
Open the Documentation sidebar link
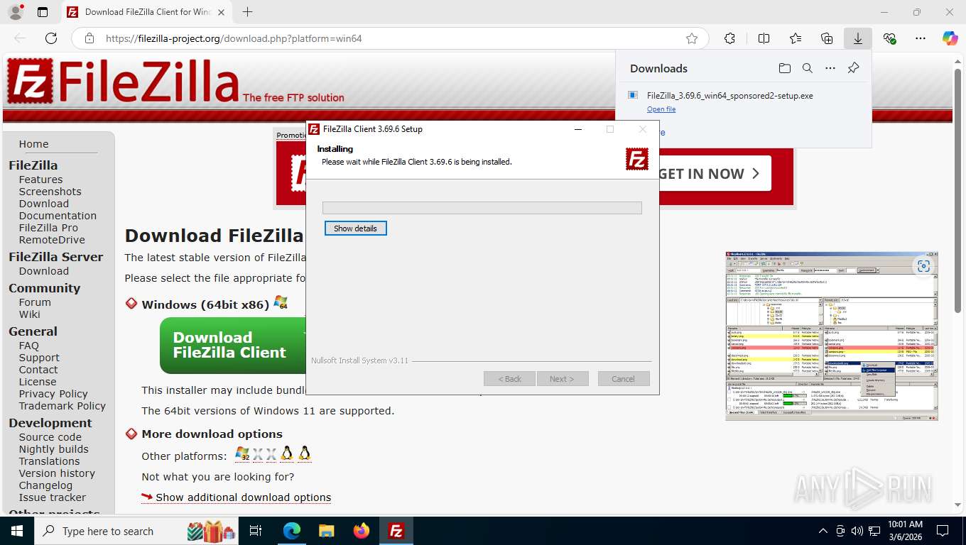tap(58, 216)
